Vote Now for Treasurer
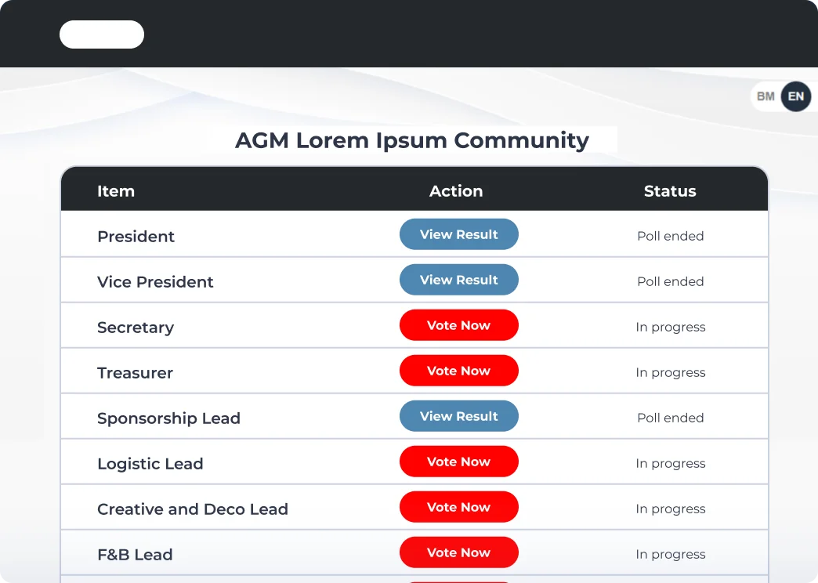The height and width of the screenshot is (583, 818). pos(458,371)
